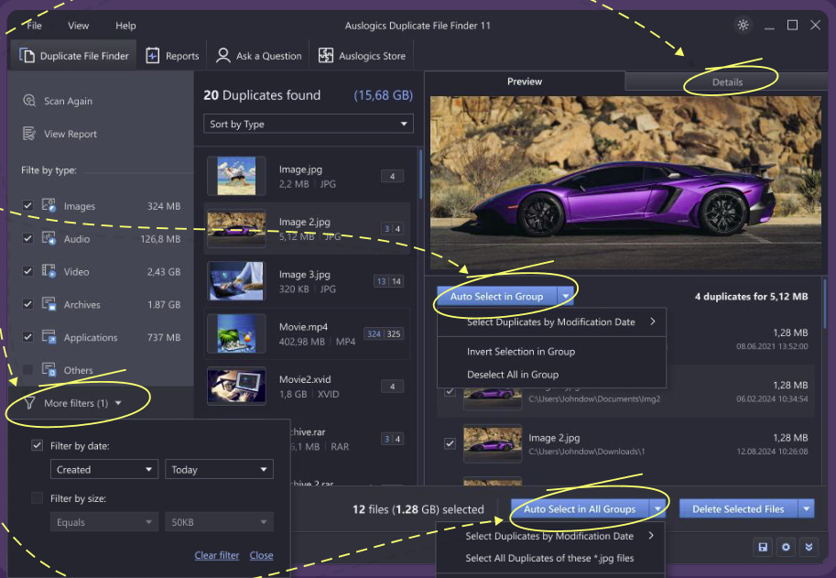Click the Ask a Question person icon
This screenshot has width=836, height=578.
pos(223,56)
